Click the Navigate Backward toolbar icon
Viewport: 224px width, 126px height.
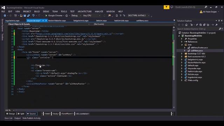5,15
